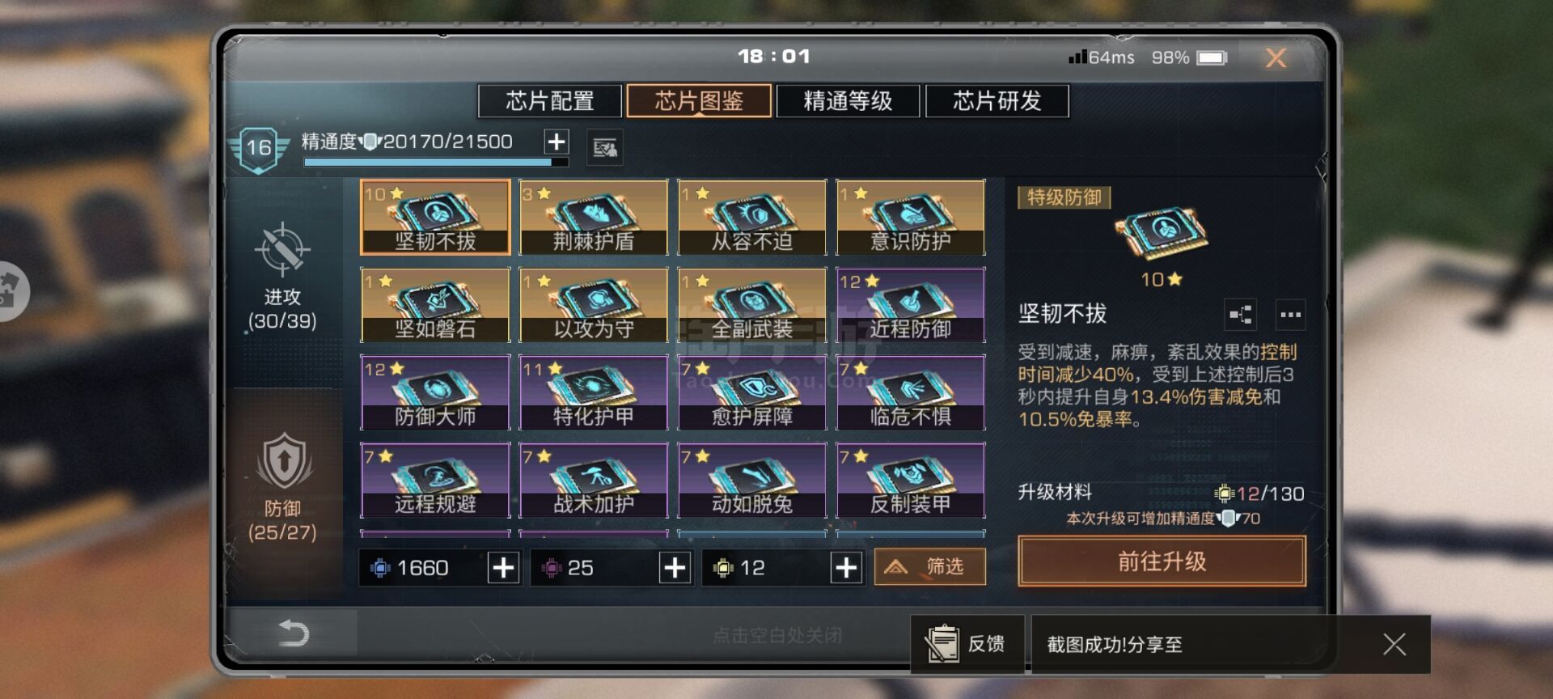The width and height of the screenshot is (1553, 699).
Task: Add blue chip currency 1660
Action: [x=503, y=568]
